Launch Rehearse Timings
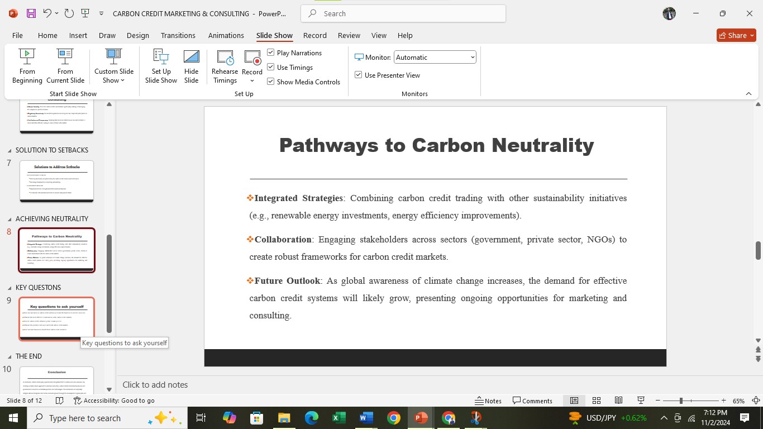This screenshot has height=429, width=763. [225, 66]
